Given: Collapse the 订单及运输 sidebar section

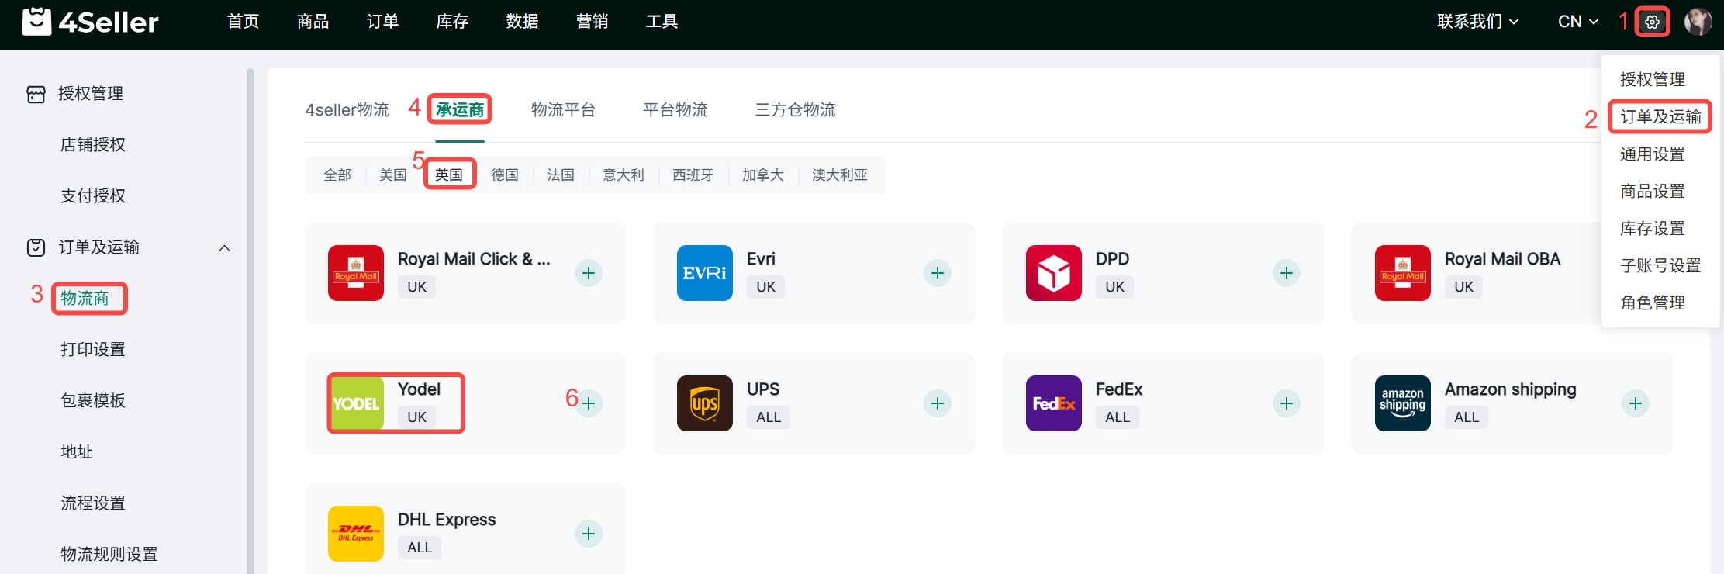Looking at the screenshot, I should [224, 248].
